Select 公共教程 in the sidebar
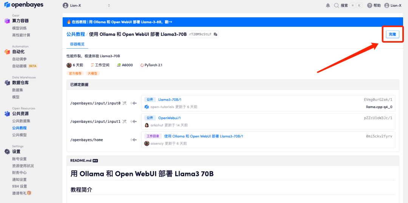This screenshot has width=408, height=203. pyautogui.click(x=19, y=128)
